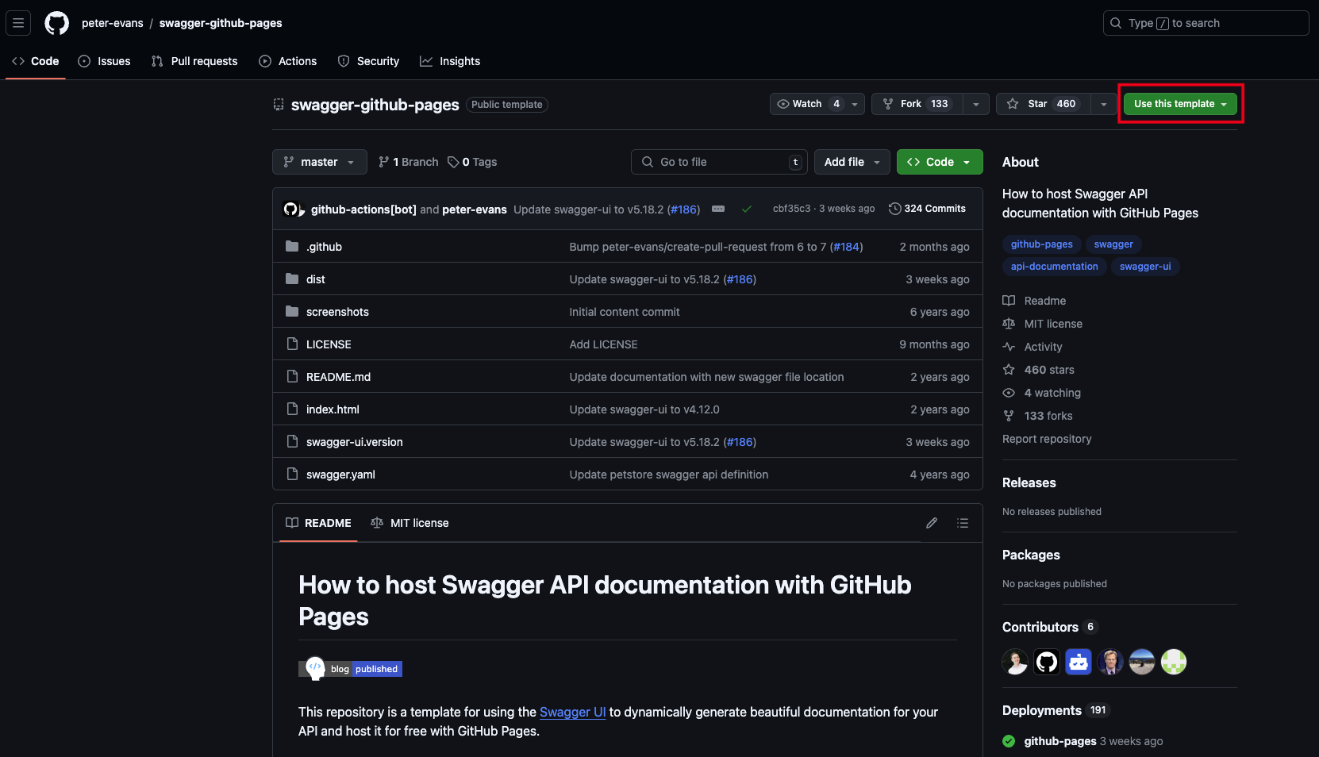Select the MIT license tab

pos(410,523)
